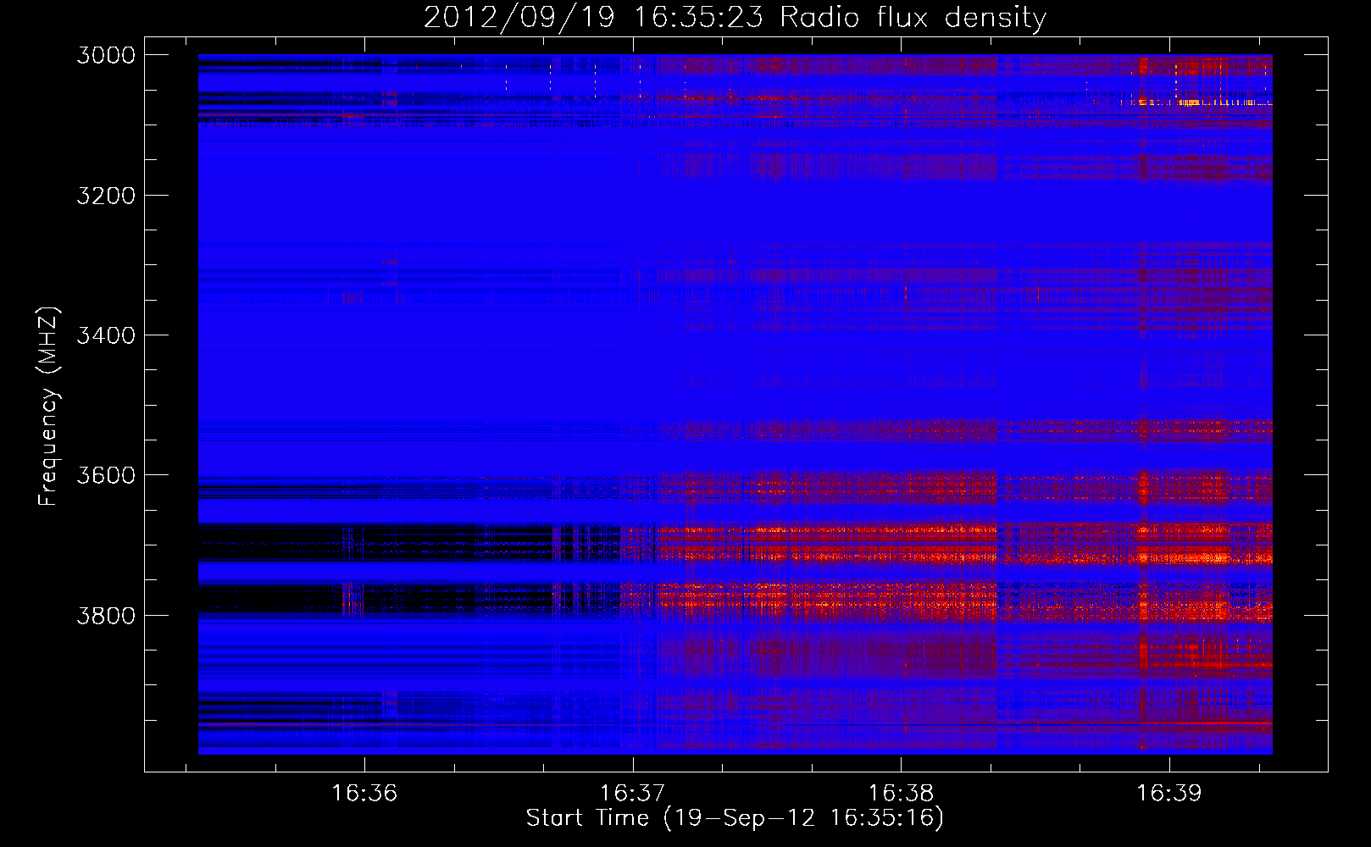Viewport: 1371px width, 847px height.
Task: Click the 3400 frequency axis label
Action: 106,335
